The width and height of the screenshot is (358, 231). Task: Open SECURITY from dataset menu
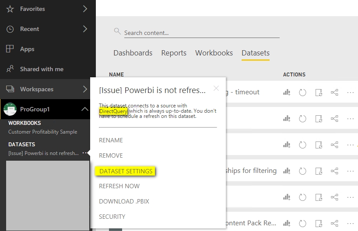tap(112, 217)
